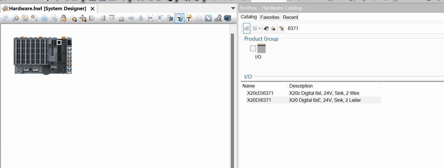Screen dimensions: 444x168
Task: Click the blue square link icon
Action: coord(208,18)
